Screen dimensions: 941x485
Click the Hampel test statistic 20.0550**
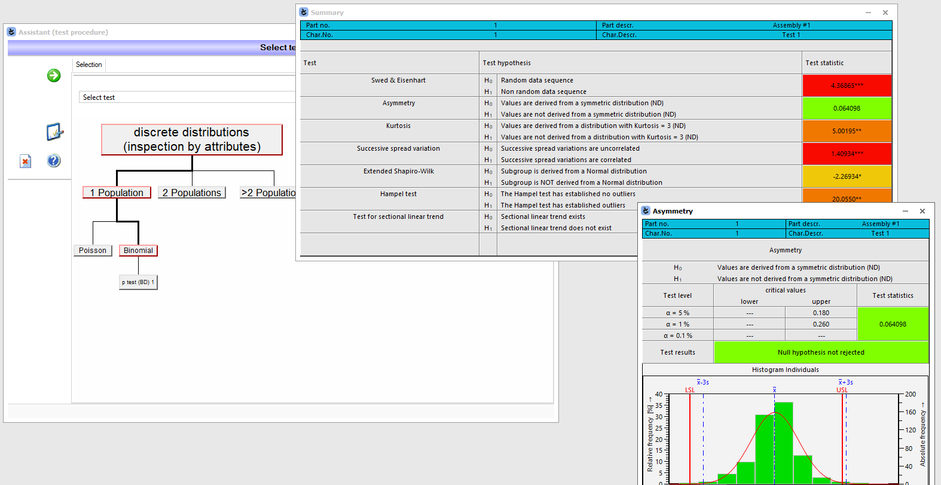(x=847, y=196)
